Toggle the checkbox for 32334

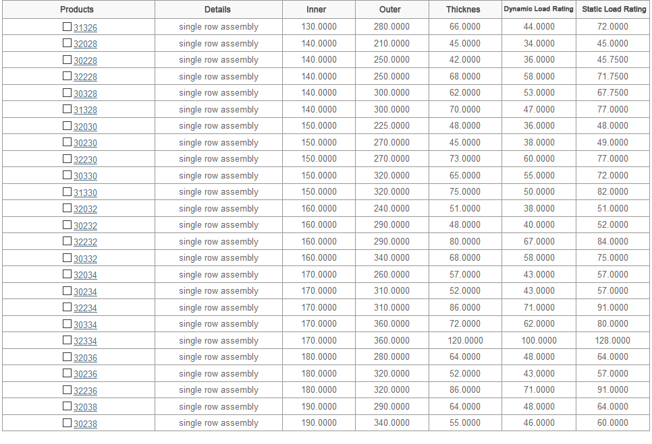(67, 340)
